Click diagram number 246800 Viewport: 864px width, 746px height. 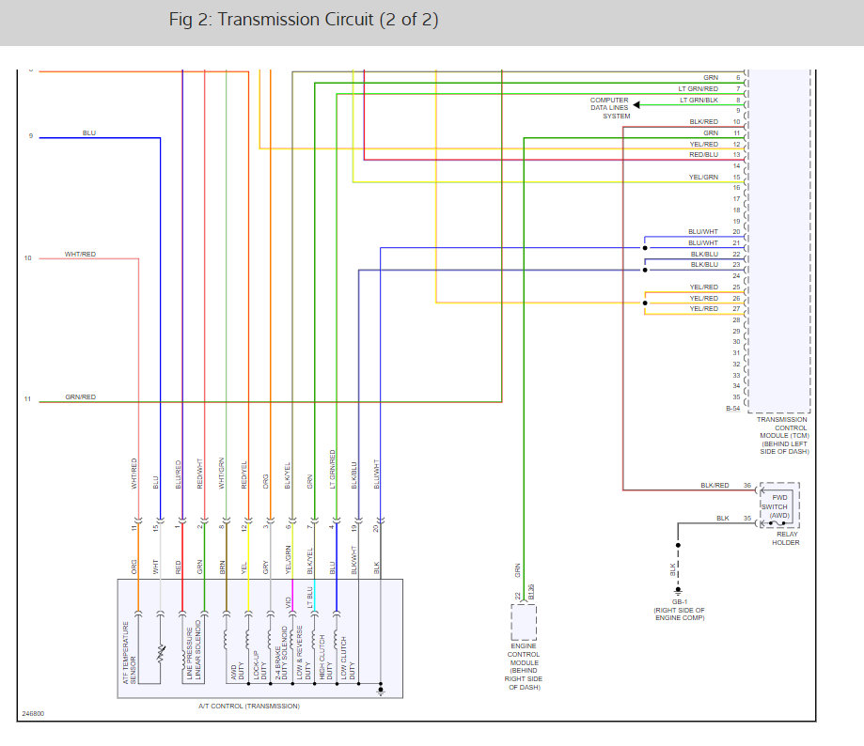33,713
